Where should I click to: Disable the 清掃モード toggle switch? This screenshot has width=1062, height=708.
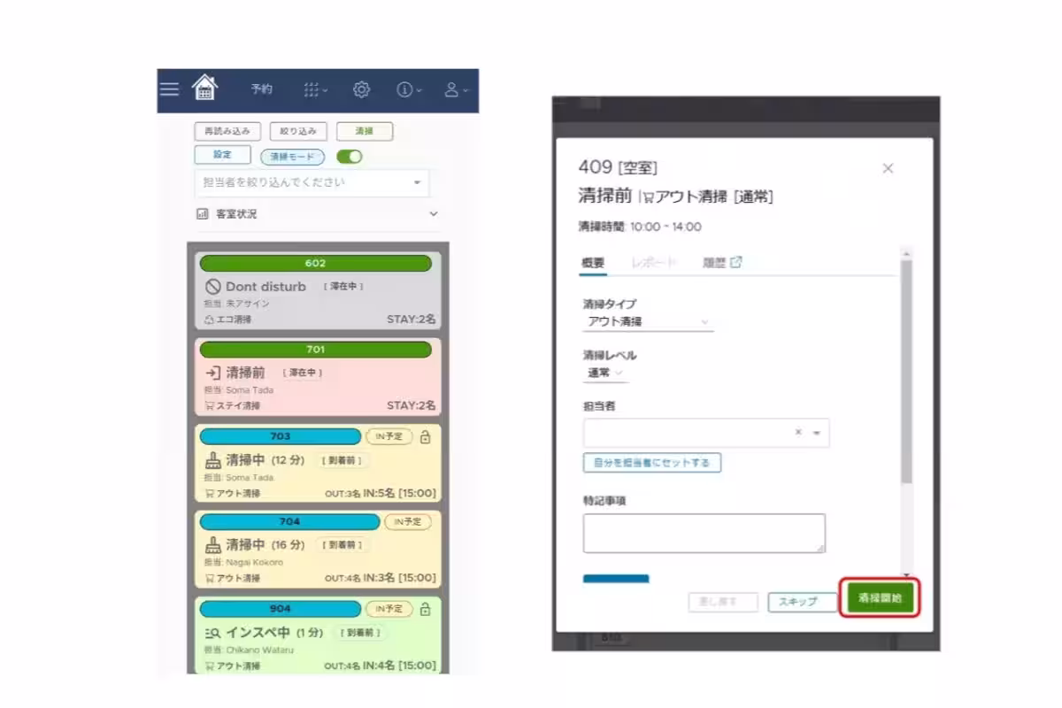tap(350, 154)
